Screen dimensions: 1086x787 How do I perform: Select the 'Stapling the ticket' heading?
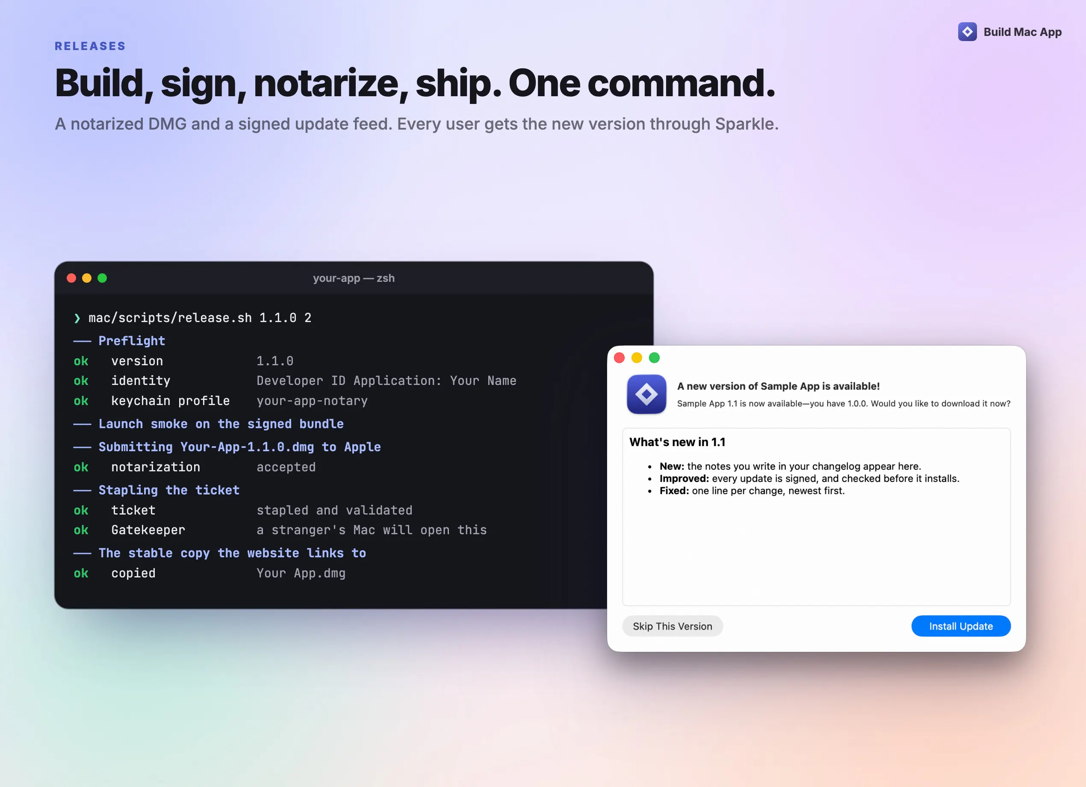click(x=169, y=490)
